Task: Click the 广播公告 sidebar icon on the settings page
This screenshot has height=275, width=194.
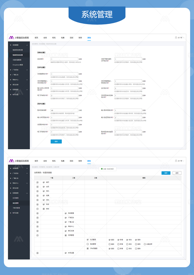Action: (11, 75)
